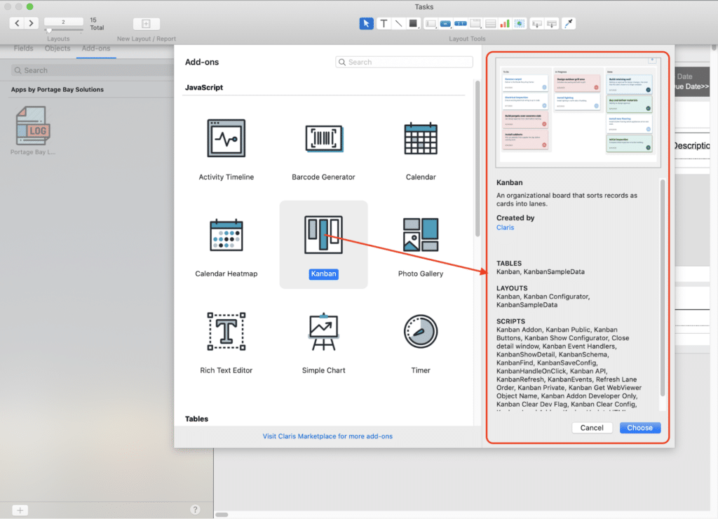Click the add-on list scrollbar
Viewport: 718px width, 519px height.
click(x=477, y=159)
